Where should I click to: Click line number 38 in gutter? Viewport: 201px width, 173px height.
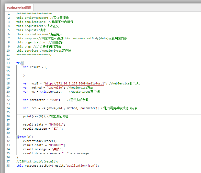tap(8, 166)
